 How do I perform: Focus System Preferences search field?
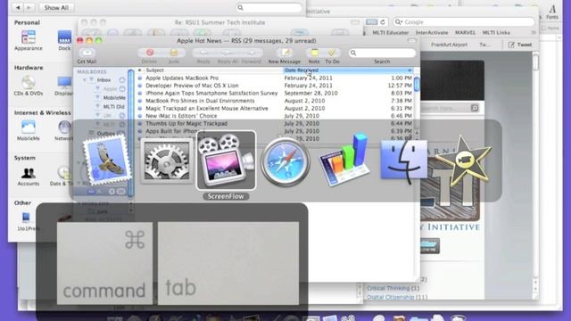coord(269,8)
